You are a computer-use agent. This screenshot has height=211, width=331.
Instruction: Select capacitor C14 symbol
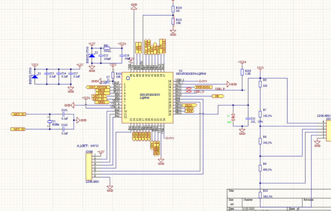pos(59,73)
